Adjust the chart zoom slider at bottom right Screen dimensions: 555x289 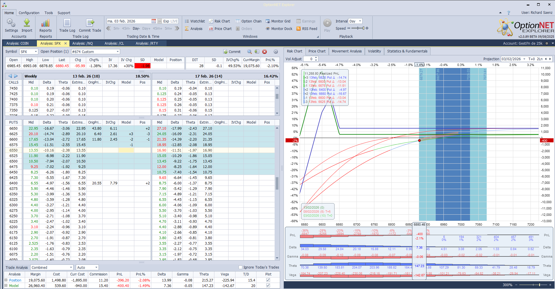[x=533, y=285]
